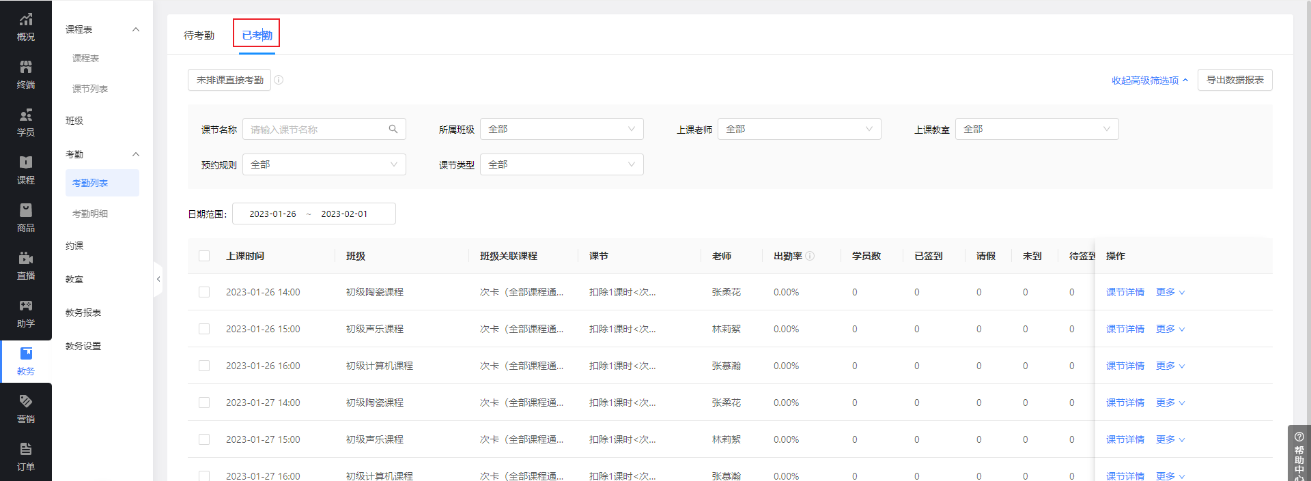
Task: Open the 所属班级 dropdown
Action: (x=562, y=129)
